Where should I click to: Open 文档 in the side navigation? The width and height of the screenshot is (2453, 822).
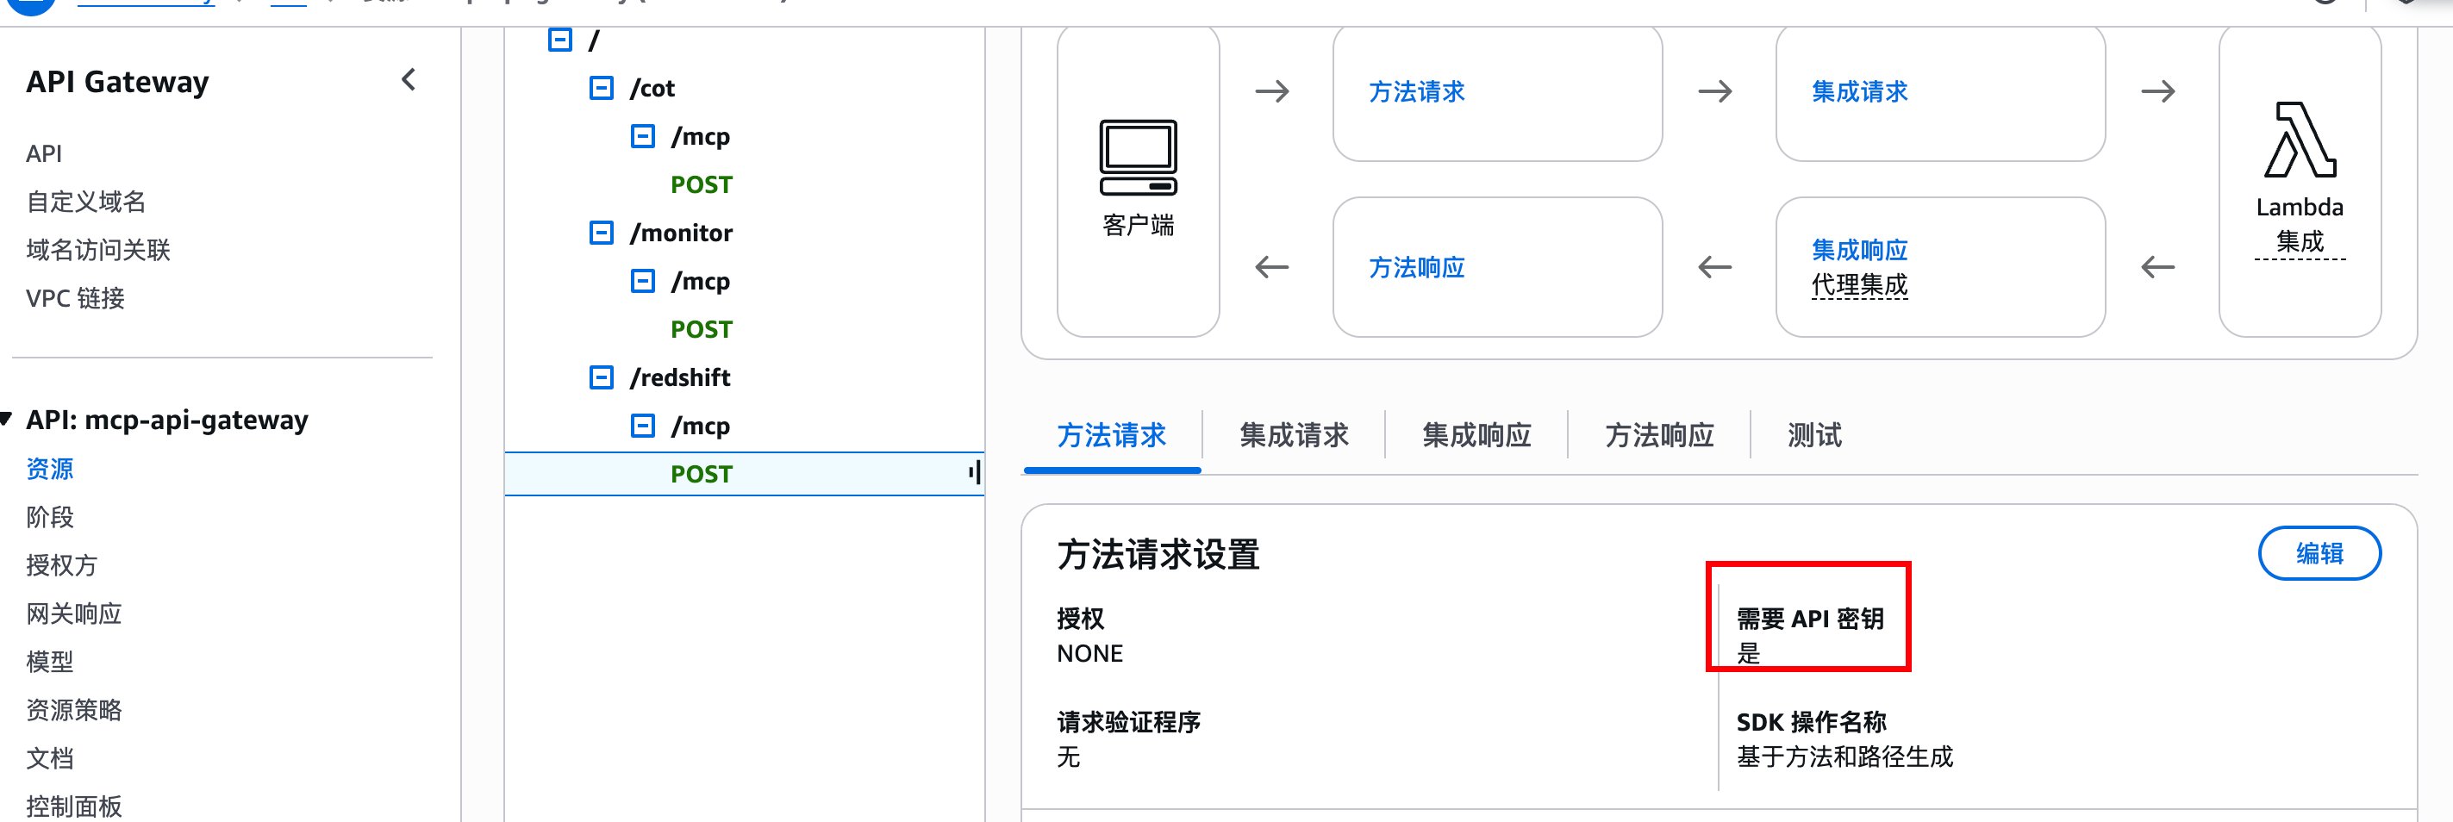pyautogui.click(x=49, y=758)
